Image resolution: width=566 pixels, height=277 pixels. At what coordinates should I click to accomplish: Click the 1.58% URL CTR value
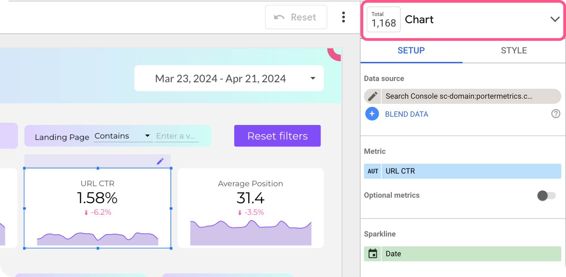coord(97,198)
